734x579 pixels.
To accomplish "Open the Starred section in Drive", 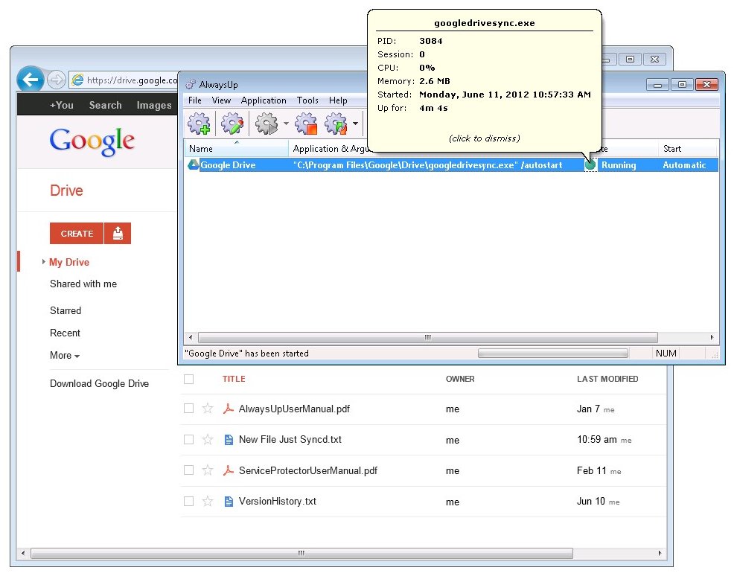I will click(66, 310).
